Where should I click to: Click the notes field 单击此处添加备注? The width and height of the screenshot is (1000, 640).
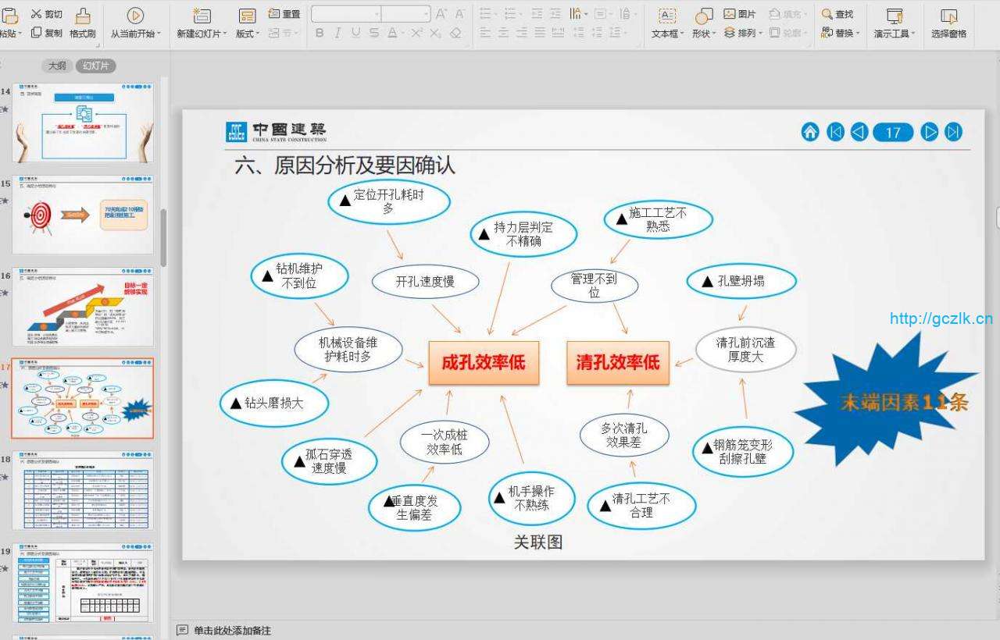click(232, 630)
